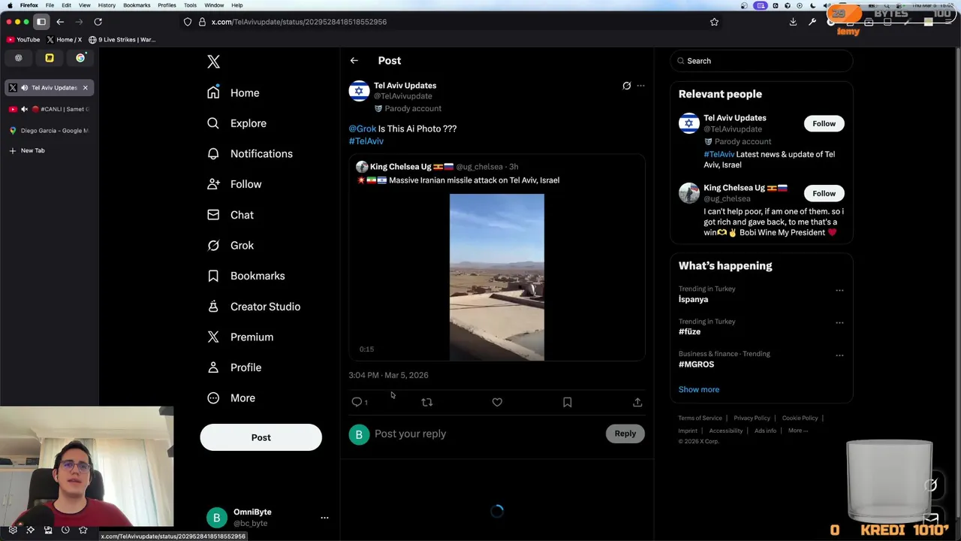
Task: Bookmark the post using the bookmark icon
Action: (567, 403)
